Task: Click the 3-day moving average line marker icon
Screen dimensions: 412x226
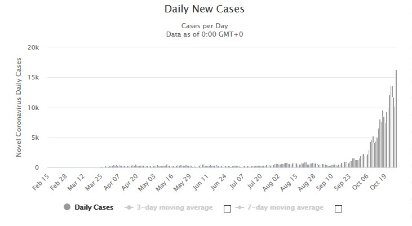Action: [x=129, y=207]
